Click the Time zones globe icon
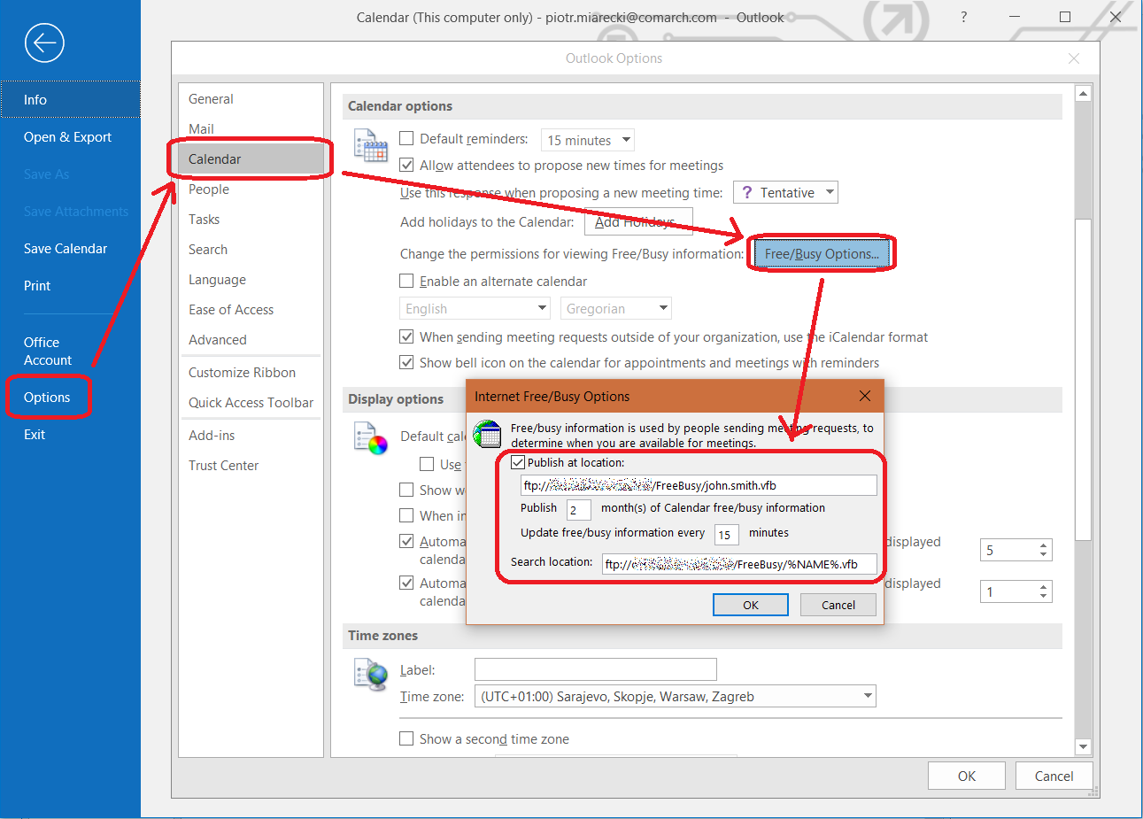1143x819 pixels. (371, 674)
